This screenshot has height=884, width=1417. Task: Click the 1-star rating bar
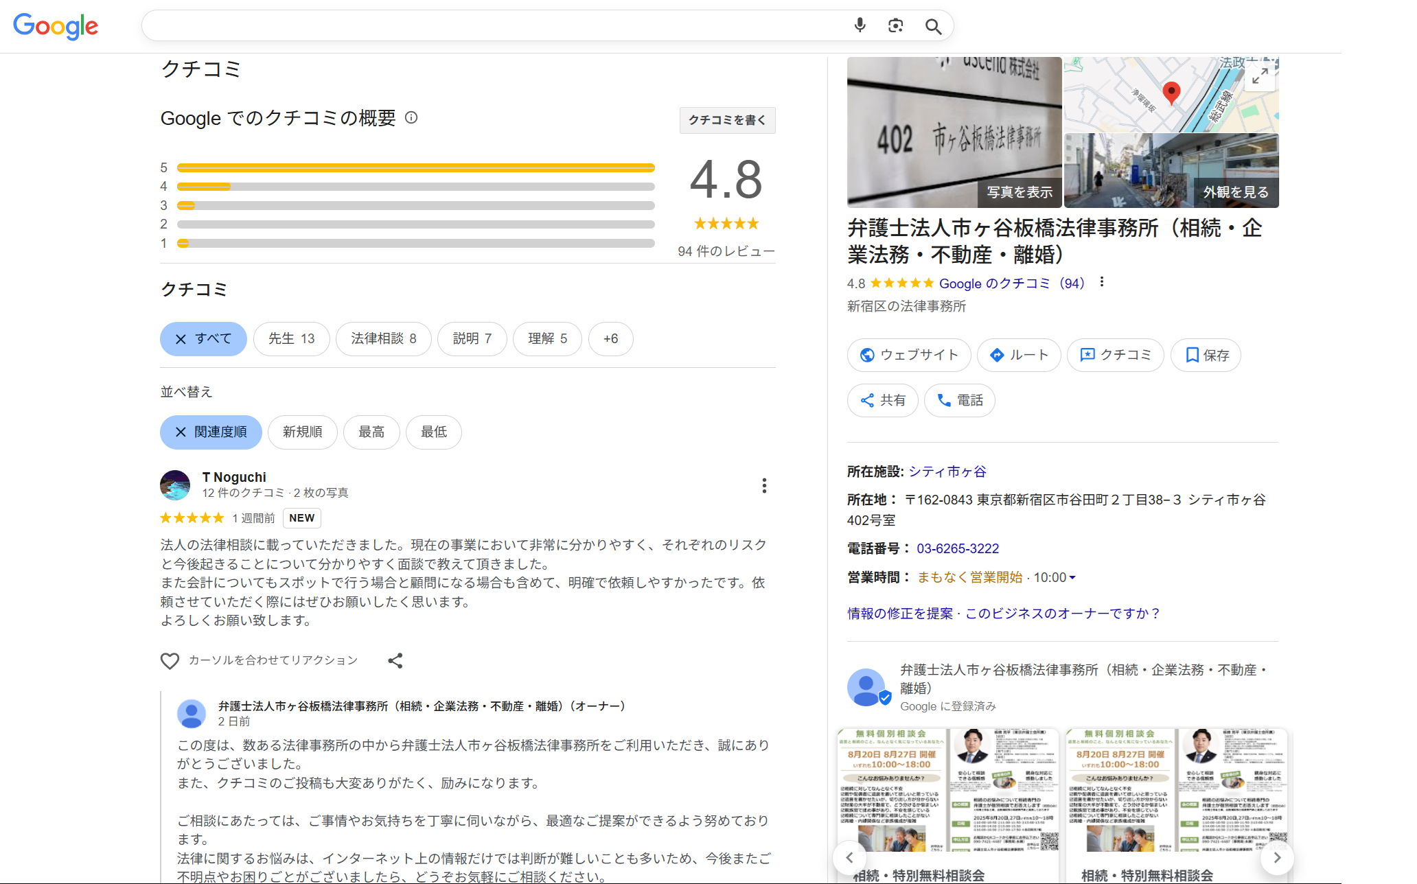(416, 243)
